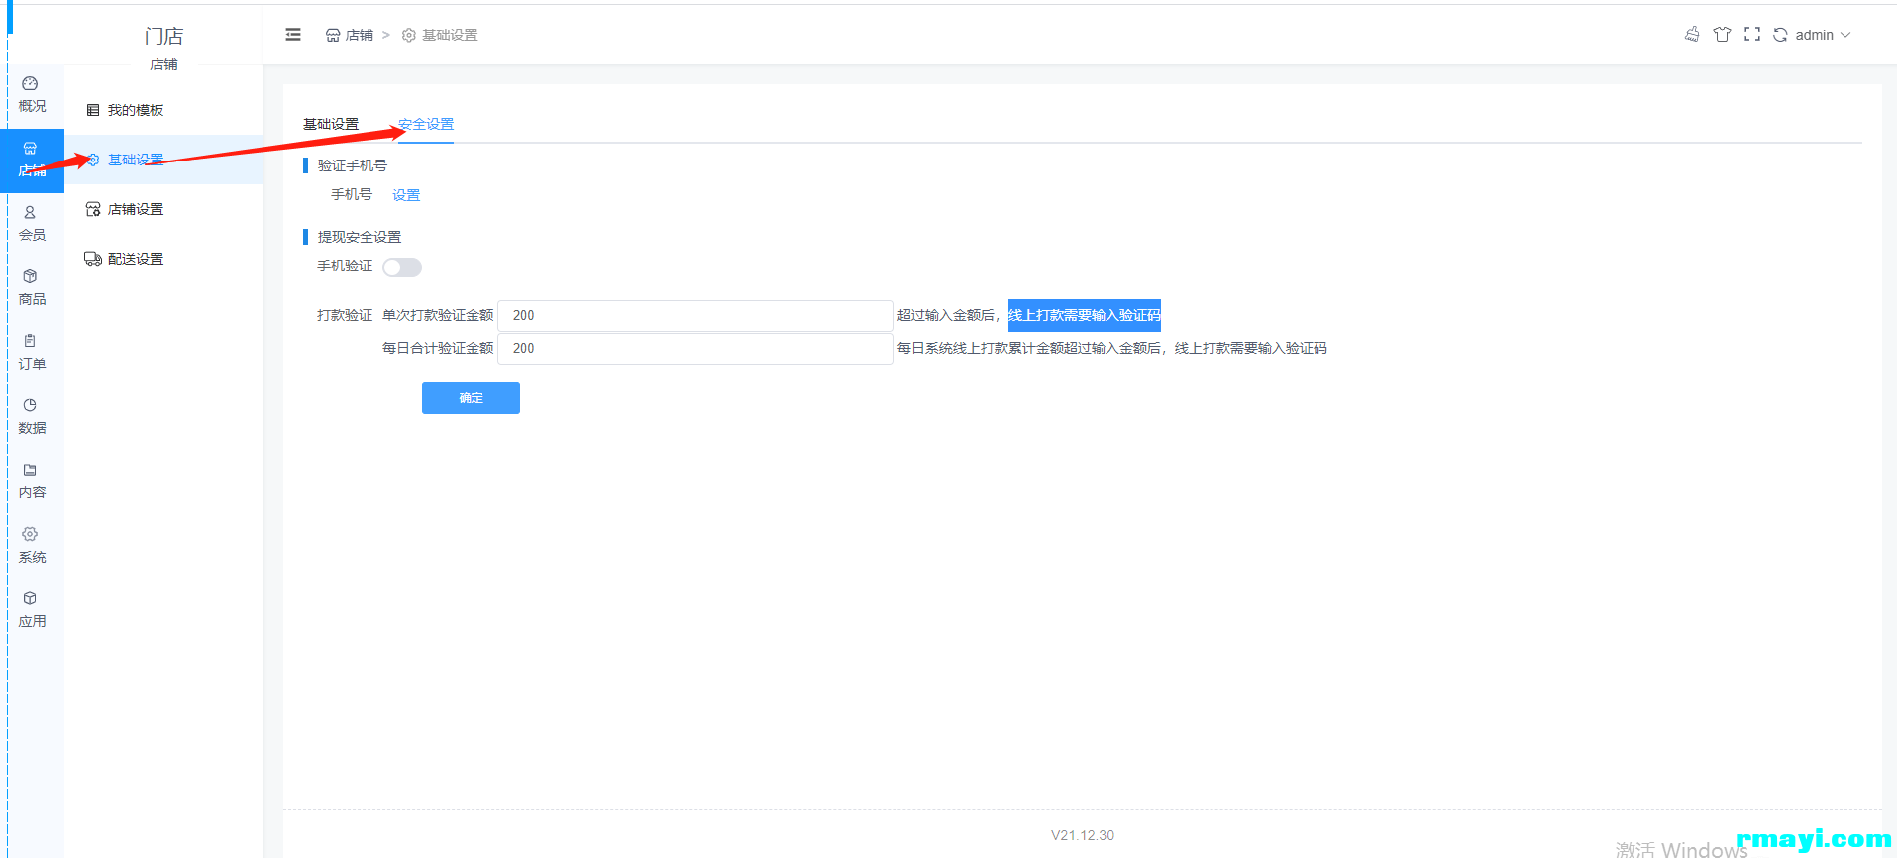Toggle fullscreen mode icon
The image size is (1897, 858).
[1751, 35]
